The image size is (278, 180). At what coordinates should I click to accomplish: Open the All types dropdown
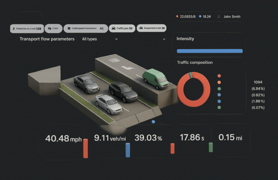point(100,39)
